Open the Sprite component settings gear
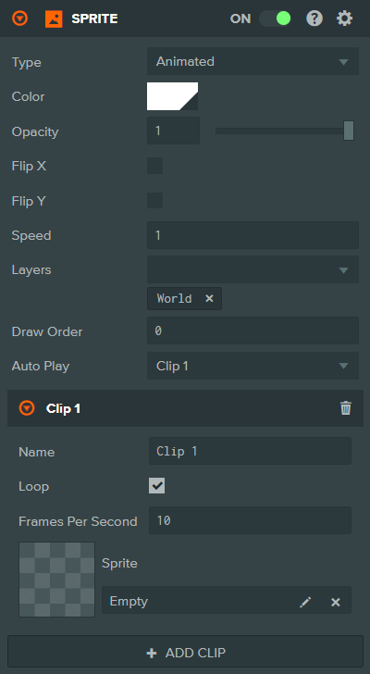The image size is (370, 674). click(x=344, y=19)
